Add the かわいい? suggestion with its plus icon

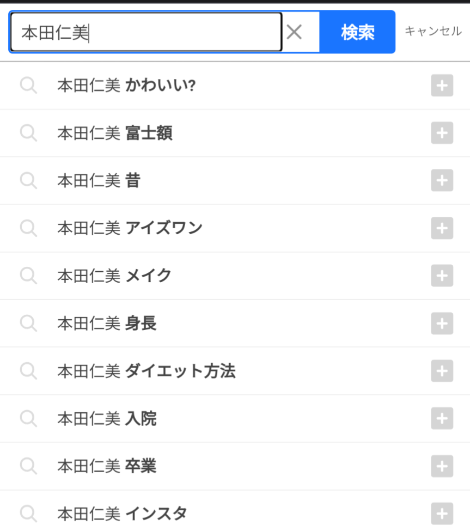click(442, 86)
